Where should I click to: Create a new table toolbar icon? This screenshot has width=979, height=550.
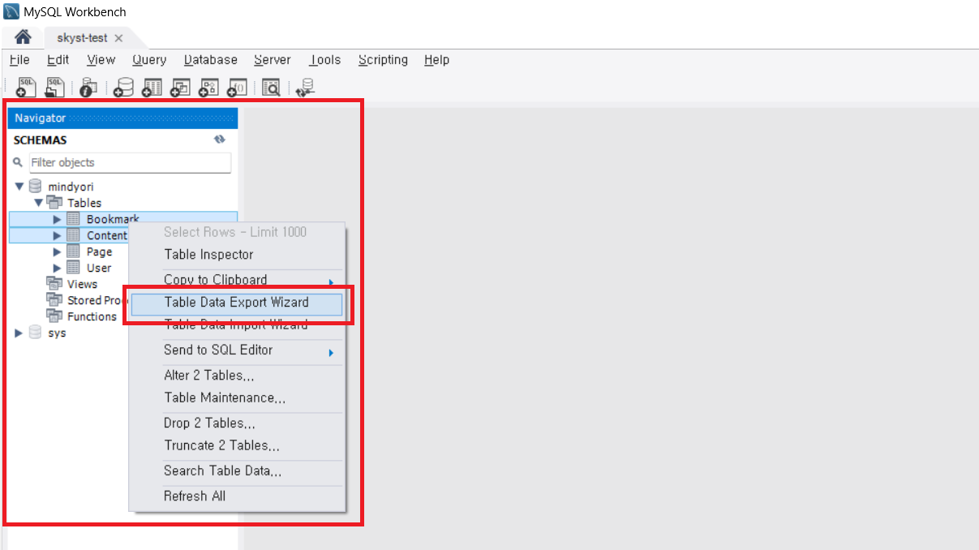[x=152, y=88]
